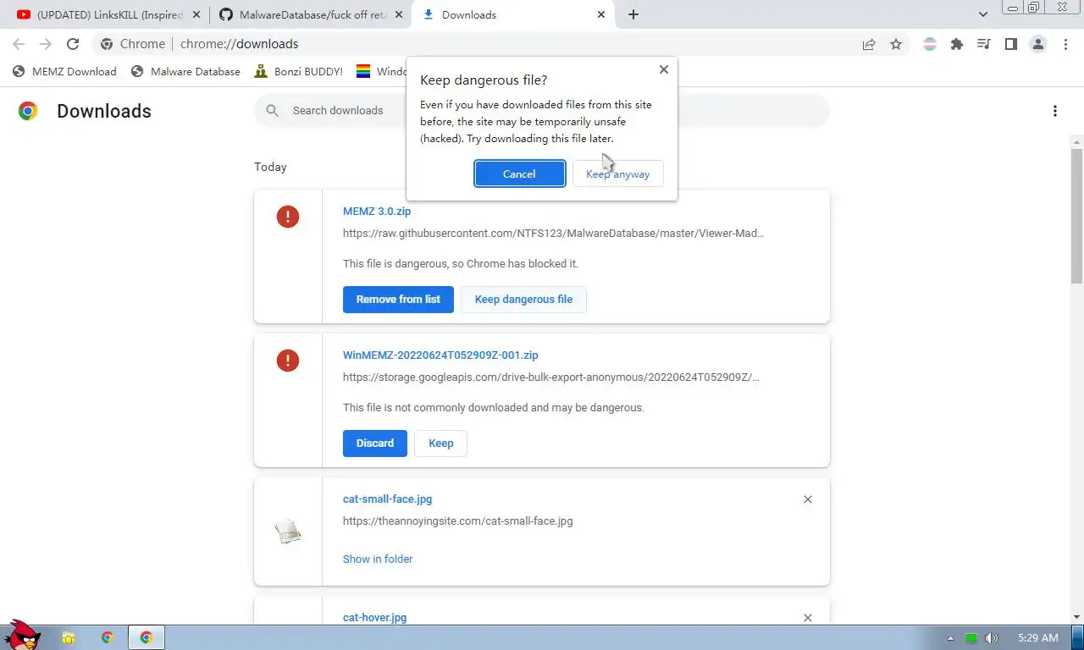Remove cat-hover.jpg entry with its X

[808, 619]
